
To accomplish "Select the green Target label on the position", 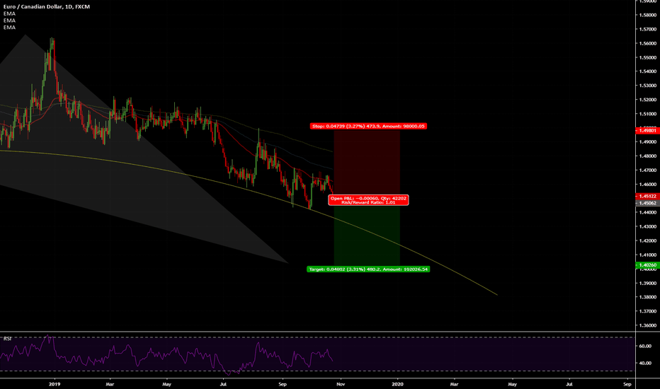I will click(x=368, y=269).
